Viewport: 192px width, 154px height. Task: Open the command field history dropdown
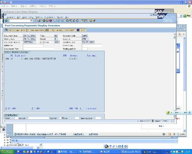pyautogui.click(x=31, y=21)
